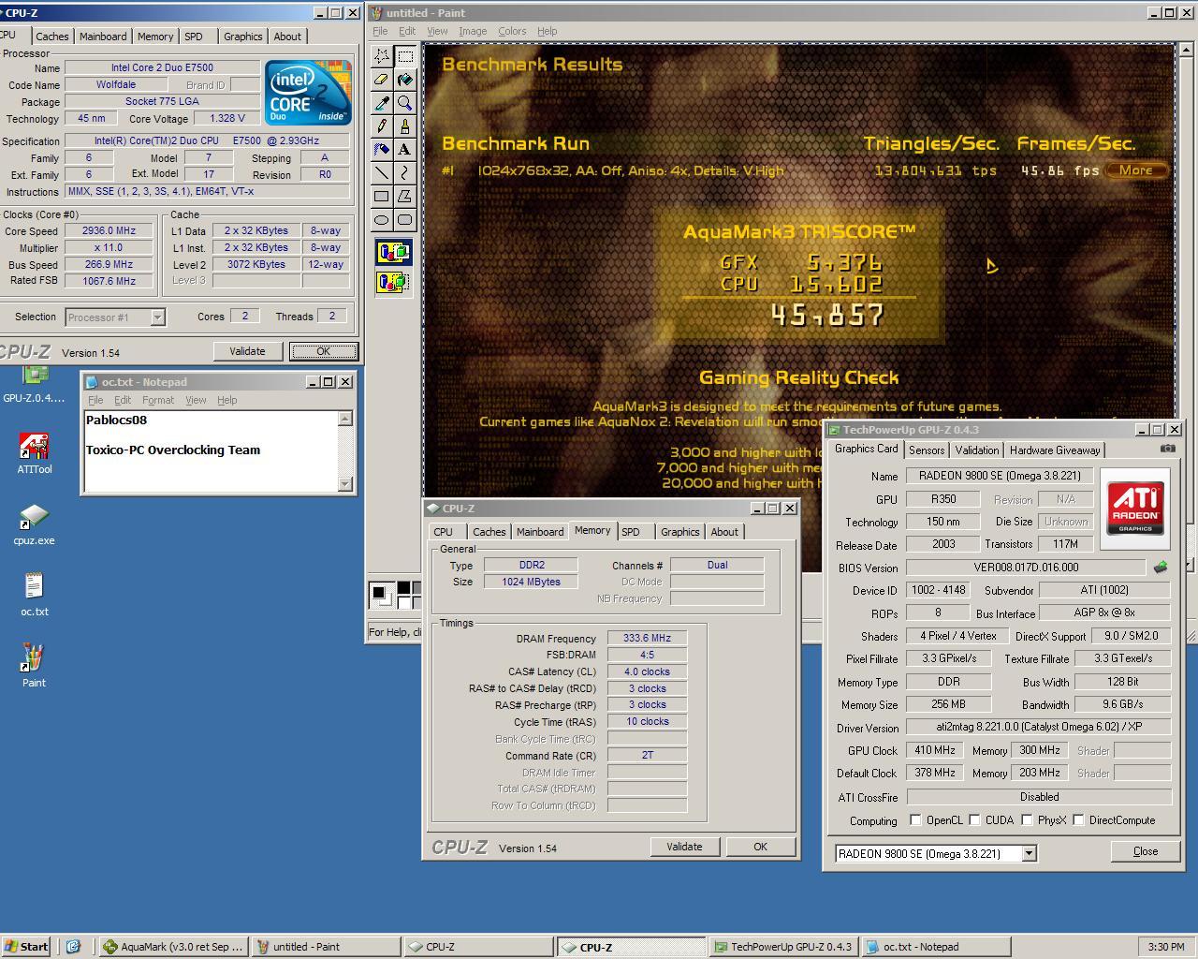
Task: Select the Curve tool in Paint
Action: click(405, 173)
